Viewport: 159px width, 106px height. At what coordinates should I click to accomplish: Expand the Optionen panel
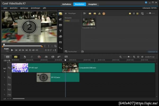coord(153,52)
